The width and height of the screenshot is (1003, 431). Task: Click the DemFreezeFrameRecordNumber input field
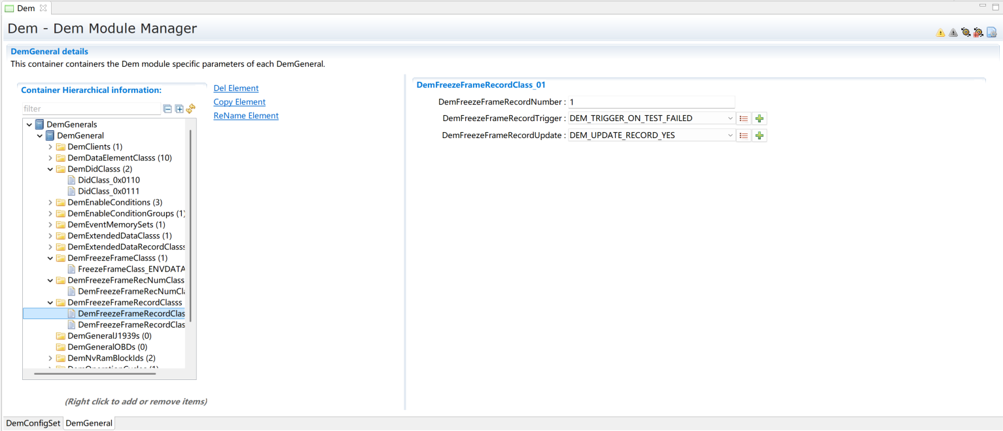[651, 102]
